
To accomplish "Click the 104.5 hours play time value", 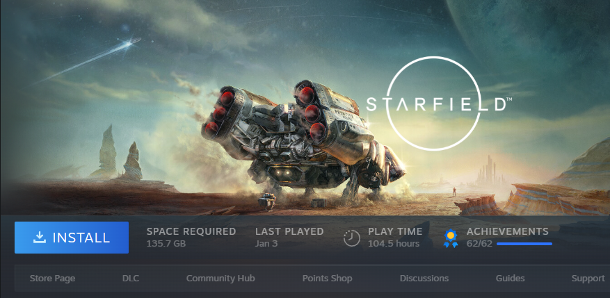I will (x=394, y=244).
